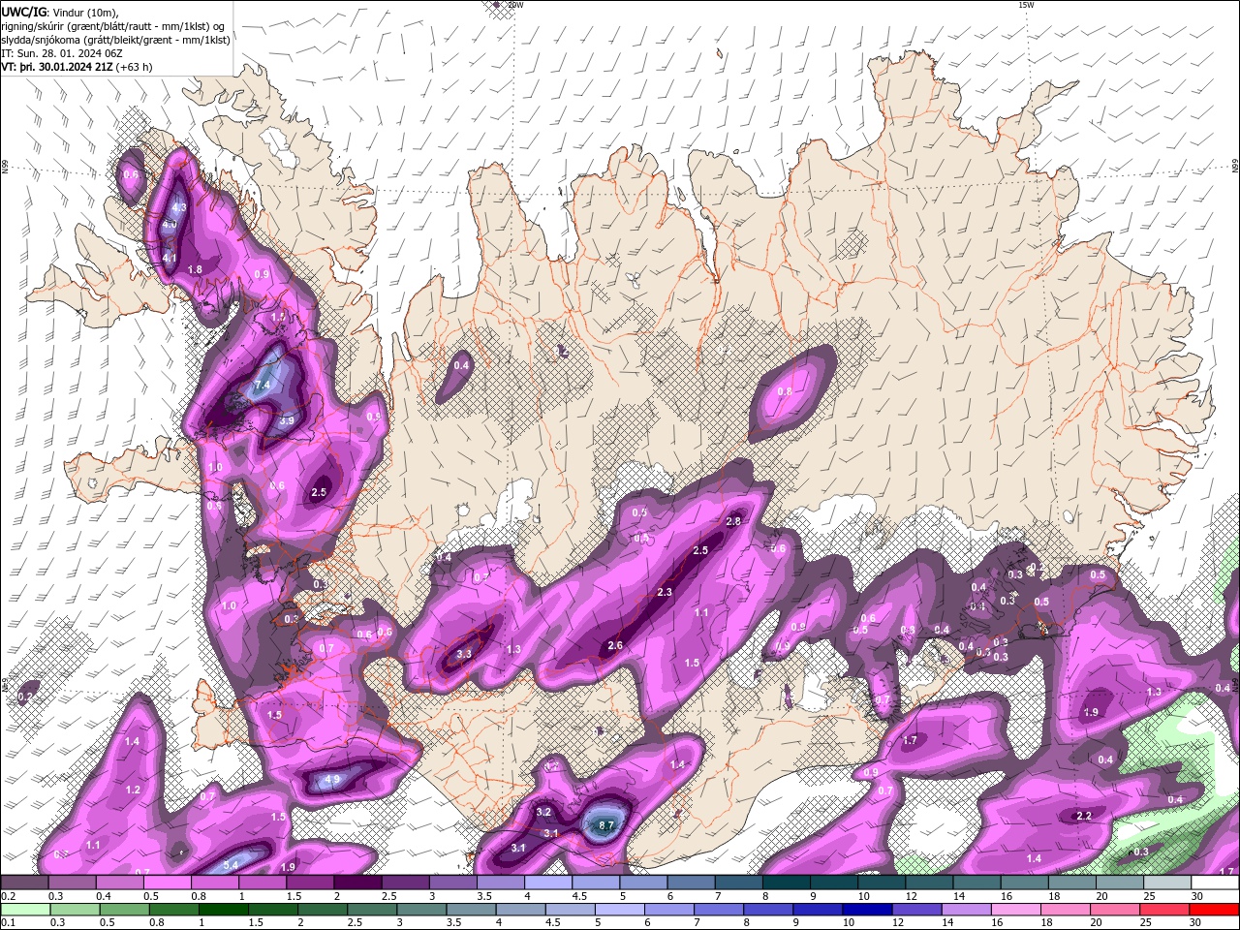Click the 0.4 label in the upper legend

pos(102,896)
